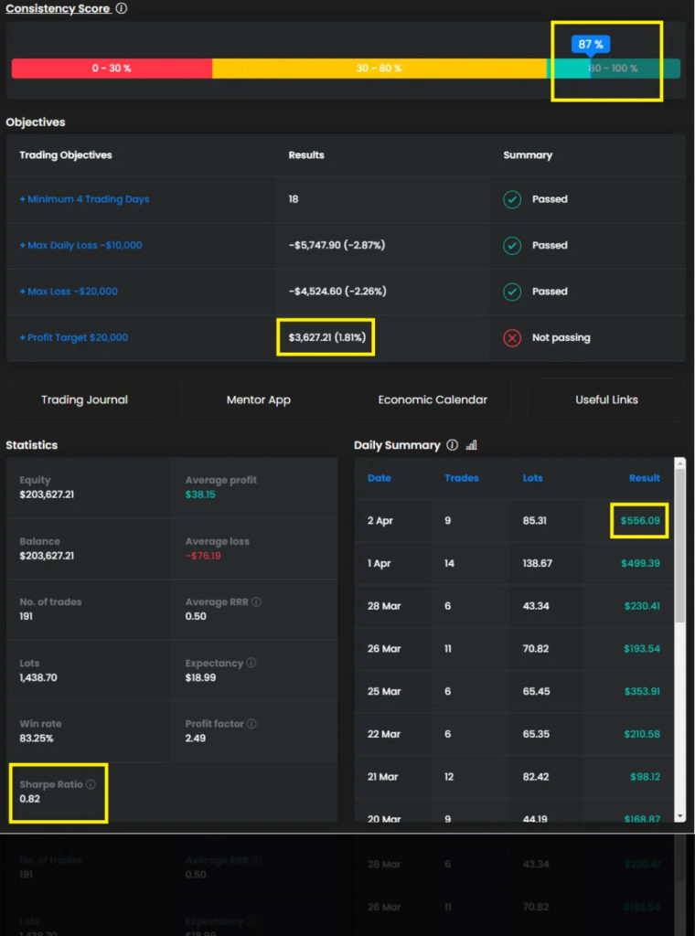Screen dimensions: 695x936
Task: Open the Daily Summary bar chart icon
Action: [x=472, y=445]
